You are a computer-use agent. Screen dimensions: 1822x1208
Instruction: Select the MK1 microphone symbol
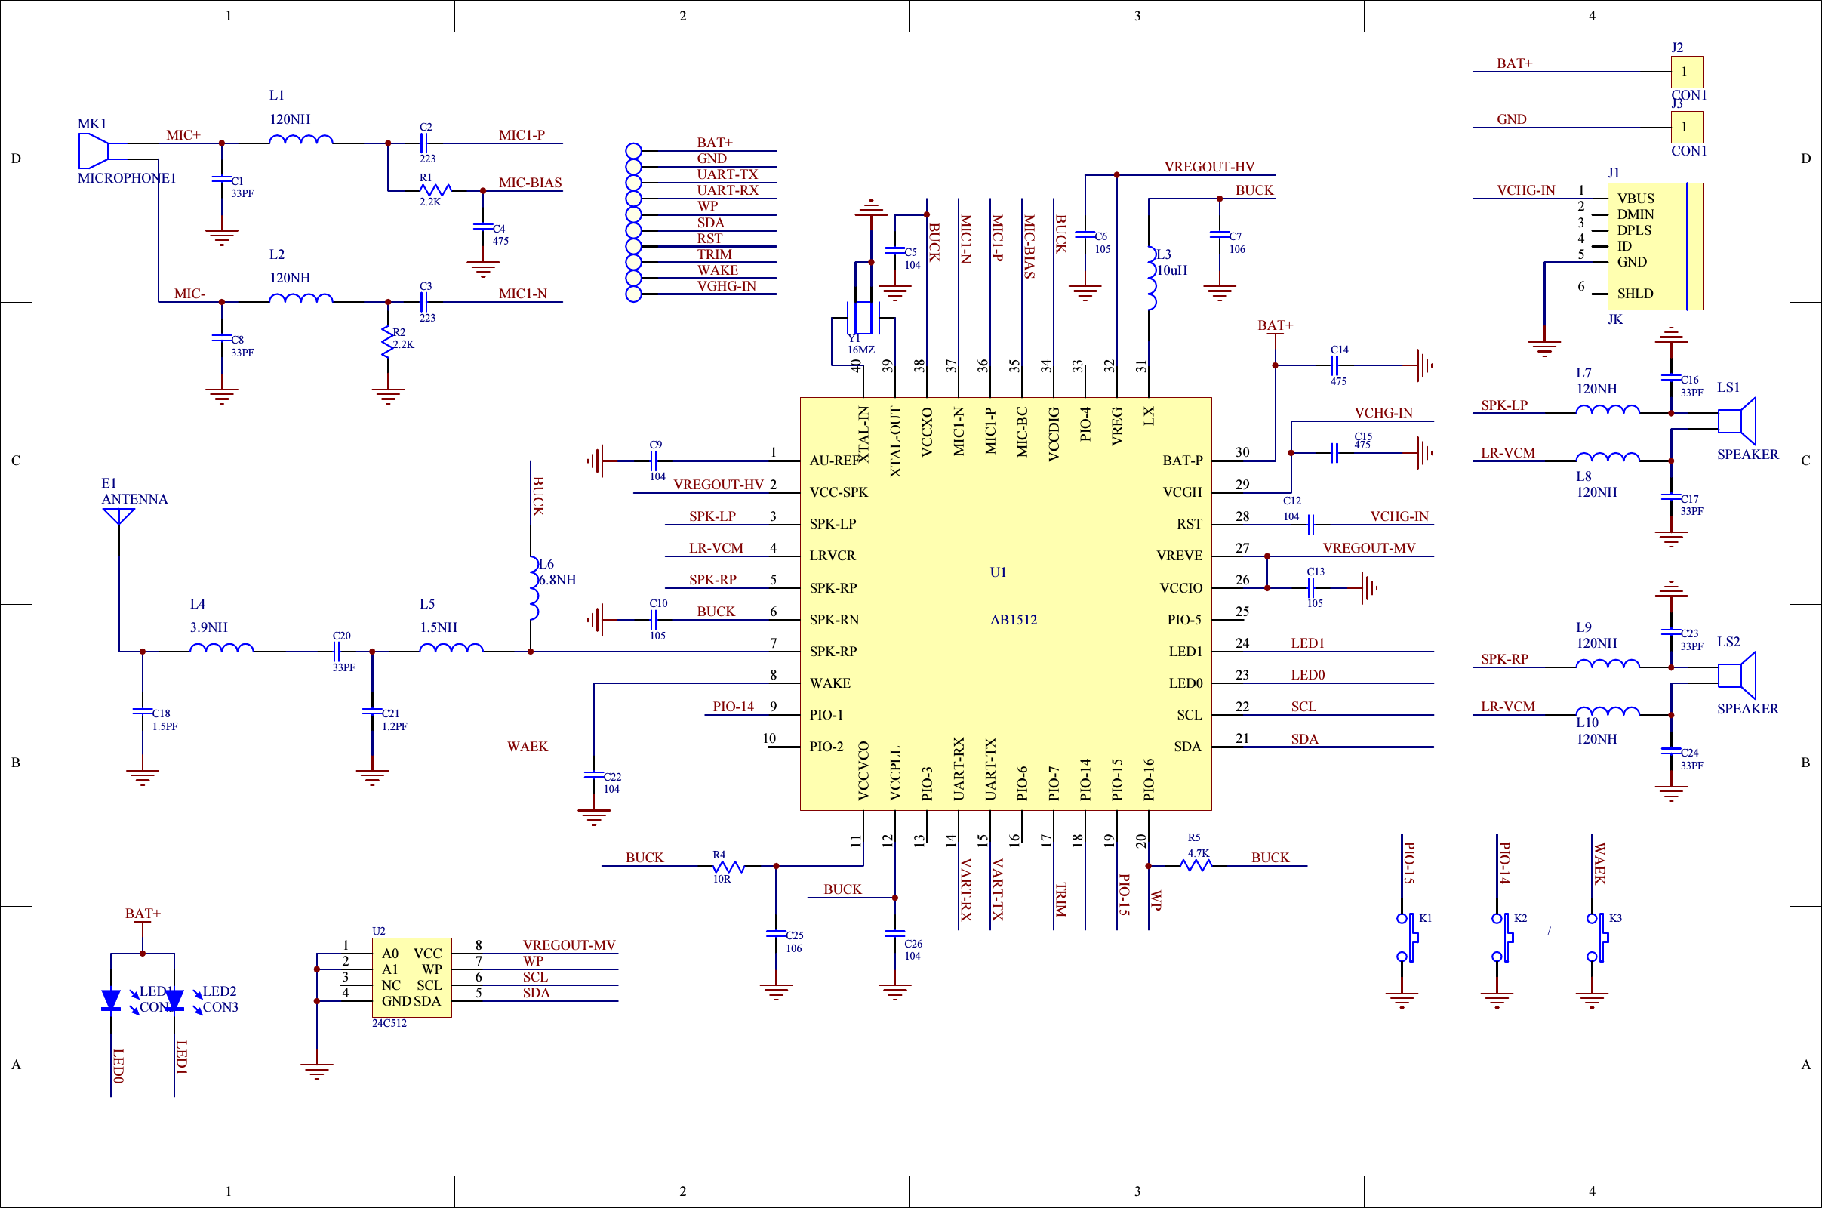click(93, 150)
